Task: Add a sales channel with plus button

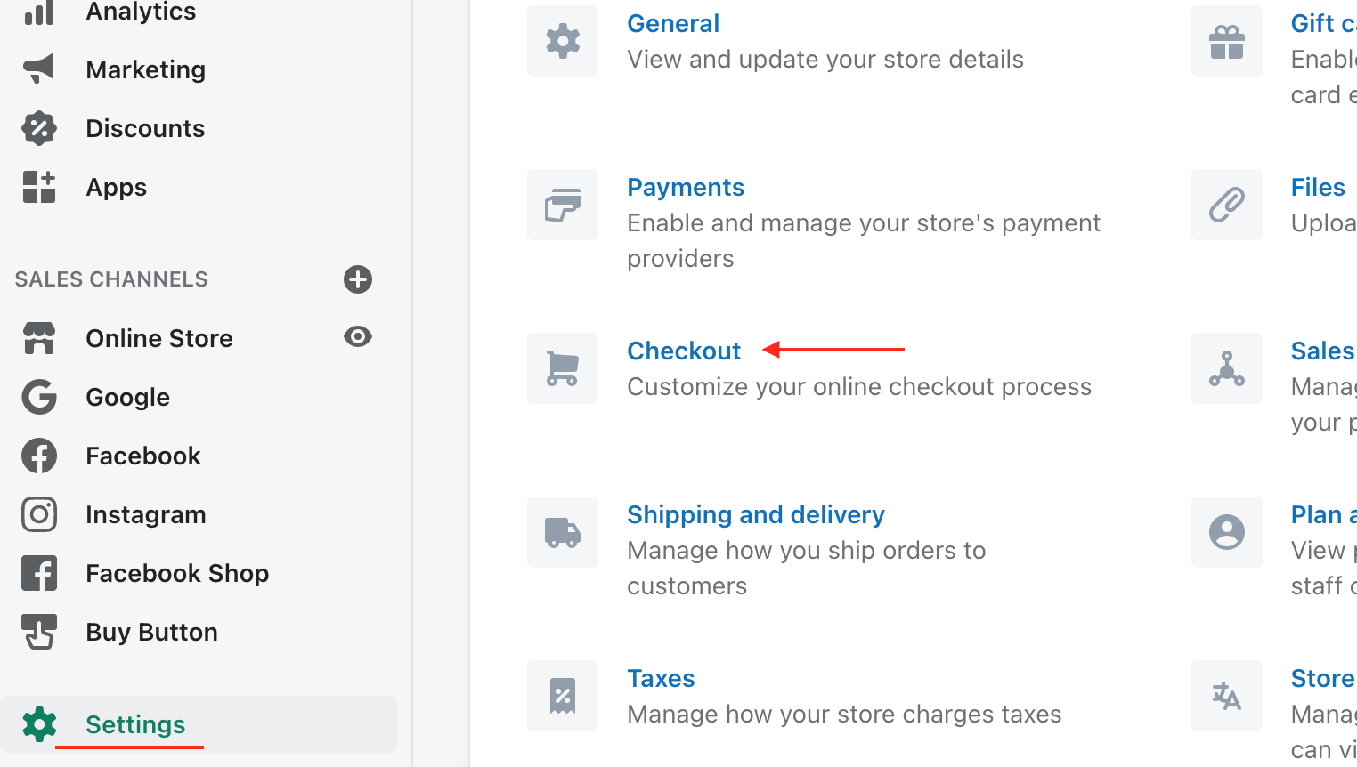Action: tap(358, 279)
